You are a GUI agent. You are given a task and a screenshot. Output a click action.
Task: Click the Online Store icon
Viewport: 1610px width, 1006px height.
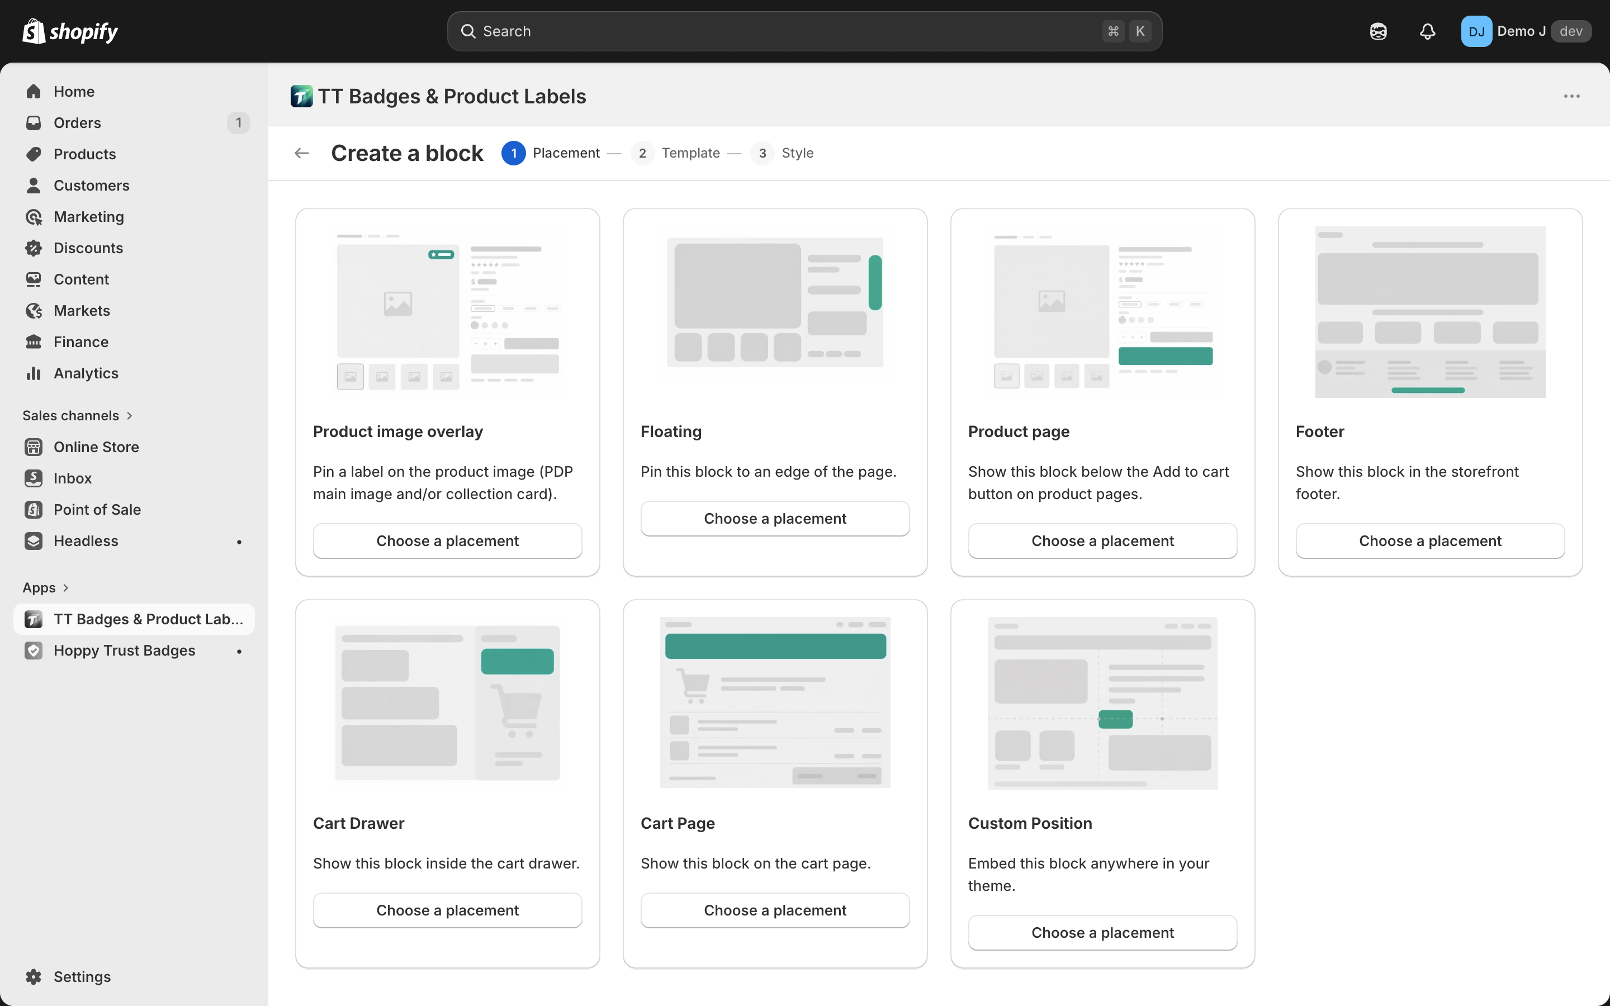(34, 447)
